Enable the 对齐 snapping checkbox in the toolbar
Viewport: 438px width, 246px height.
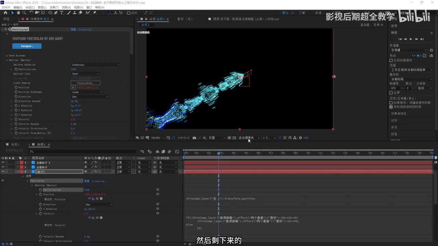click(129, 13)
